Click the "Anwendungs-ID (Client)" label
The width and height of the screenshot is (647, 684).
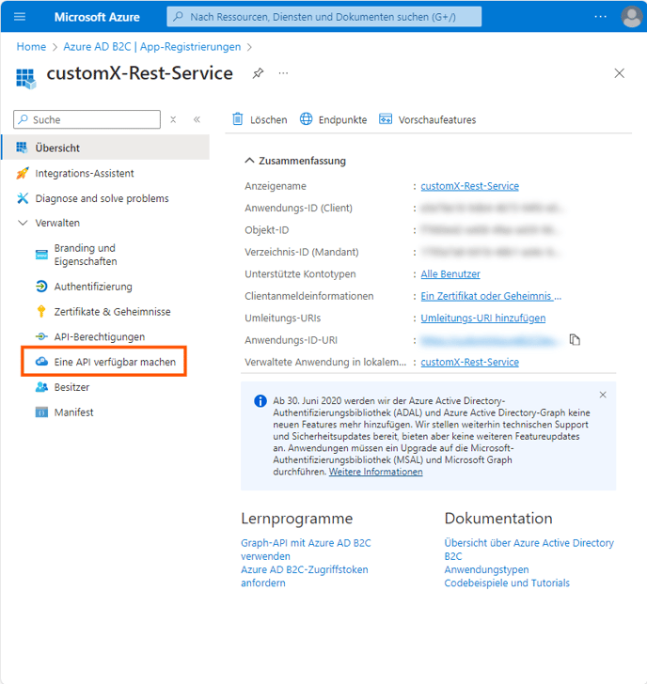pos(299,208)
